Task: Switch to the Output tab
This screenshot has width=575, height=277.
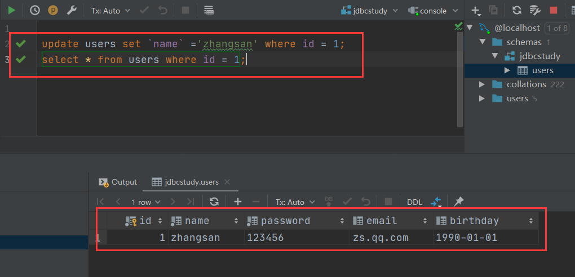Action: pyautogui.click(x=118, y=182)
